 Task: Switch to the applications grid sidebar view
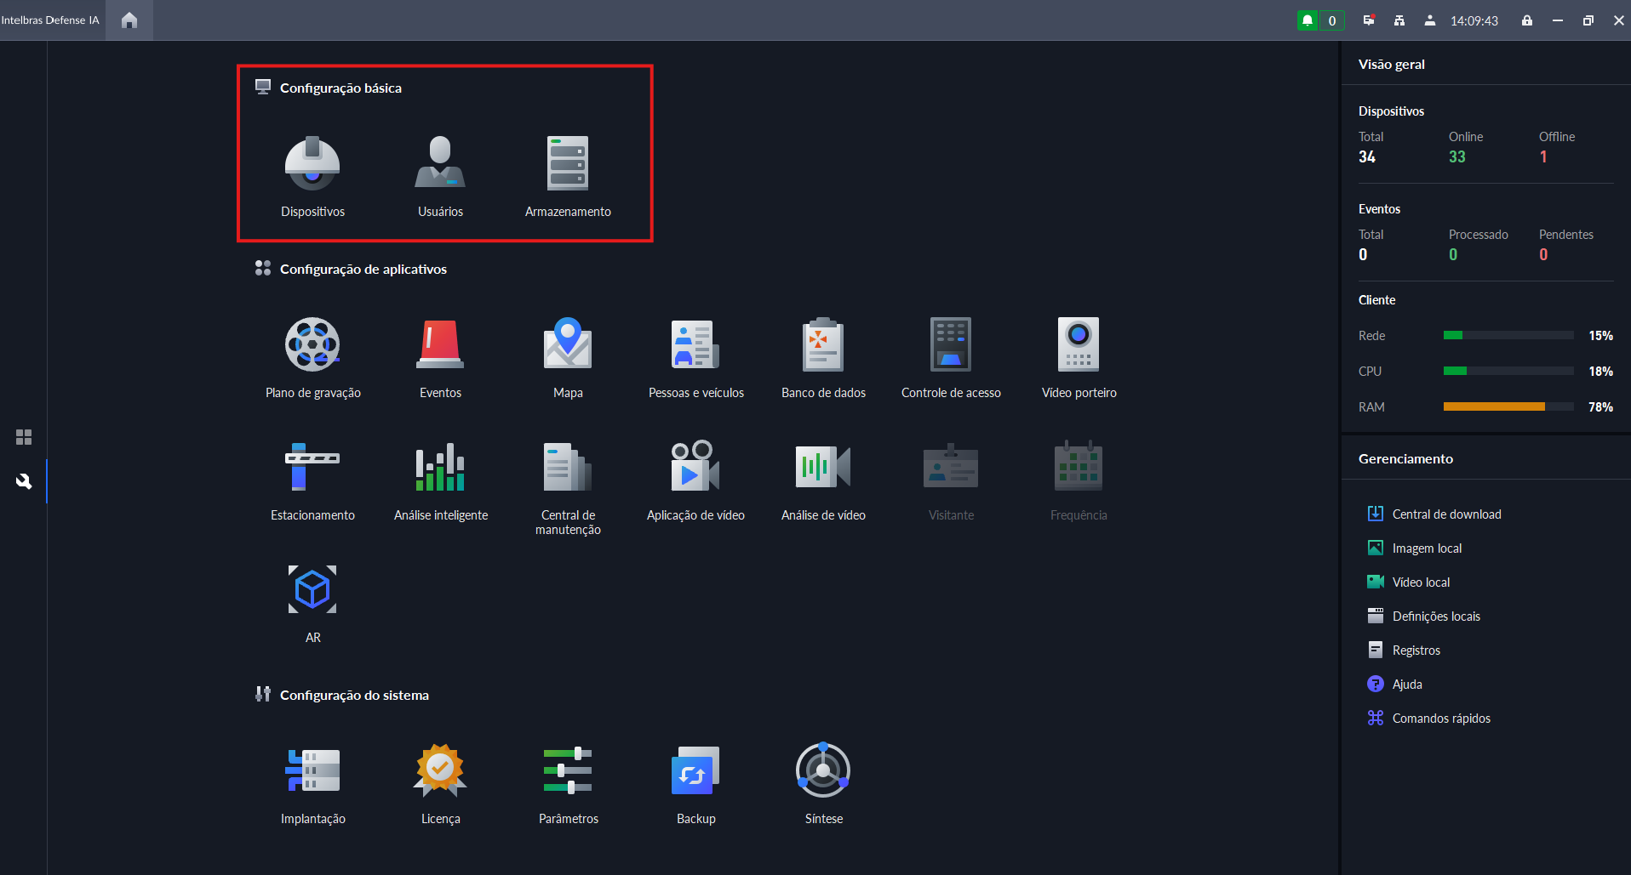click(24, 437)
